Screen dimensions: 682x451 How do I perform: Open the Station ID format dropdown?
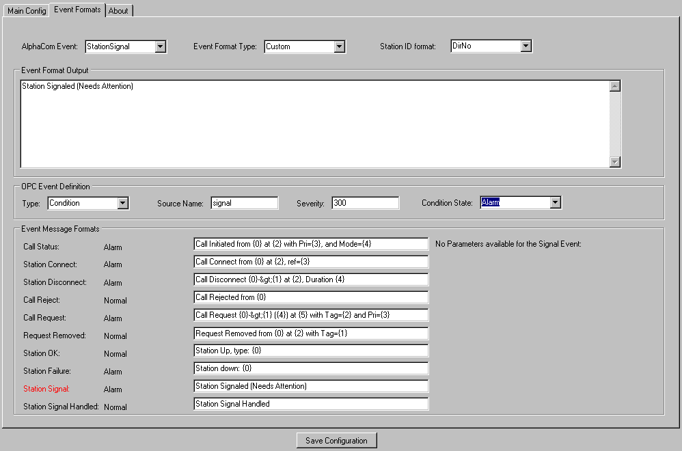coord(526,46)
